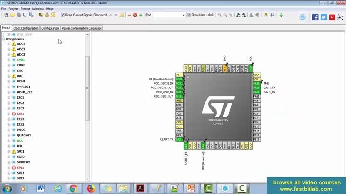Select the FMPI2C1 peripheral in tree
This screenshot has height=194, width=346.
pos(23,87)
